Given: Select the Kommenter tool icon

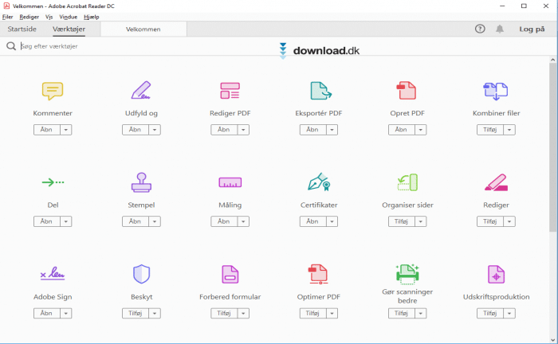Looking at the screenshot, I should pos(53,91).
